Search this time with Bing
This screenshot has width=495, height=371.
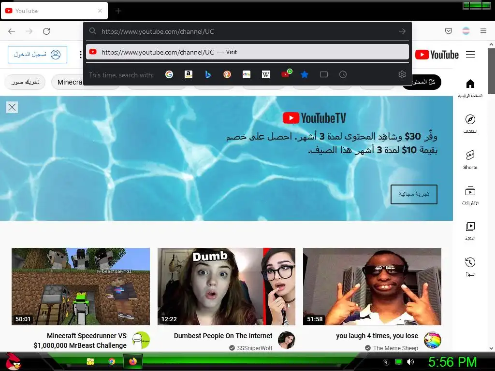[208, 74]
